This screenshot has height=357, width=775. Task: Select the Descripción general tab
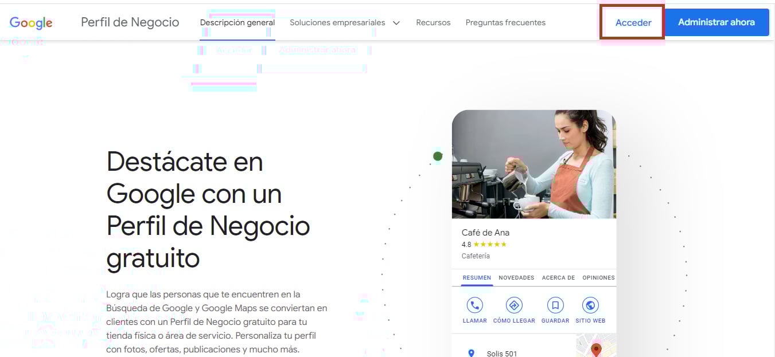(x=237, y=23)
